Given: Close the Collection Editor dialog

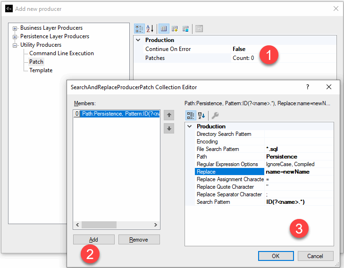Looking at the screenshot, I should (x=328, y=87).
